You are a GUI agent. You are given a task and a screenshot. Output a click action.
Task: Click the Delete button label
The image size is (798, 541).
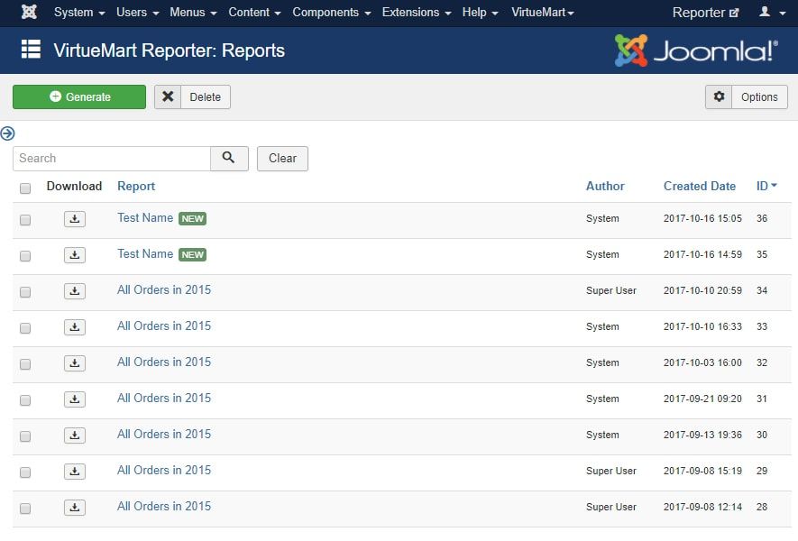(206, 96)
